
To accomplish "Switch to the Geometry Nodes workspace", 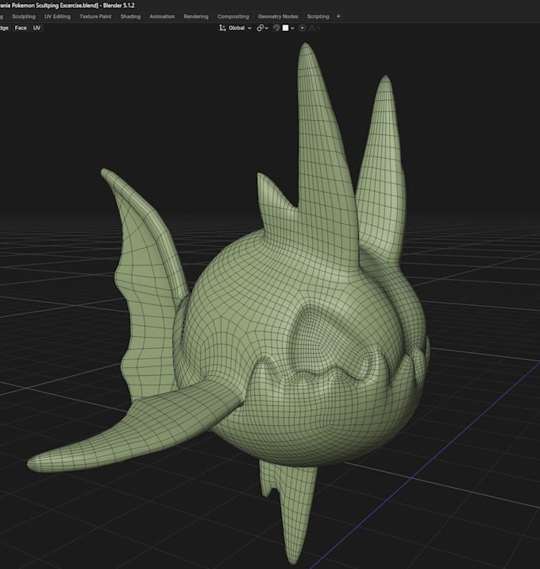I will pos(278,17).
